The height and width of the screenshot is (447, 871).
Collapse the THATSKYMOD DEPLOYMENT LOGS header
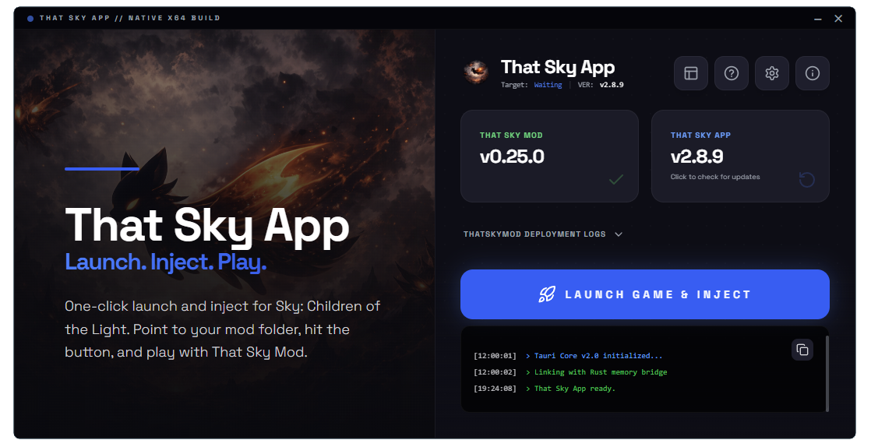click(534, 234)
